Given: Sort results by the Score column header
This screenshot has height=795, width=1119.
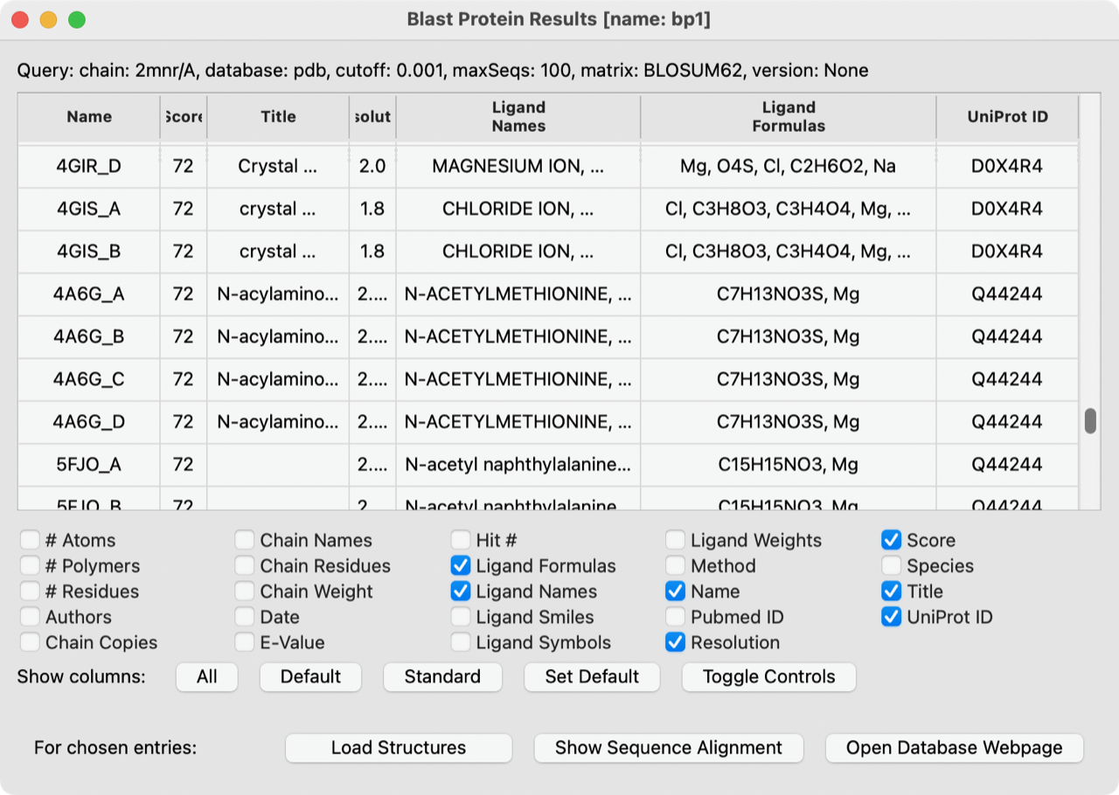Looking at the screenshot, I should coord(183,116).
